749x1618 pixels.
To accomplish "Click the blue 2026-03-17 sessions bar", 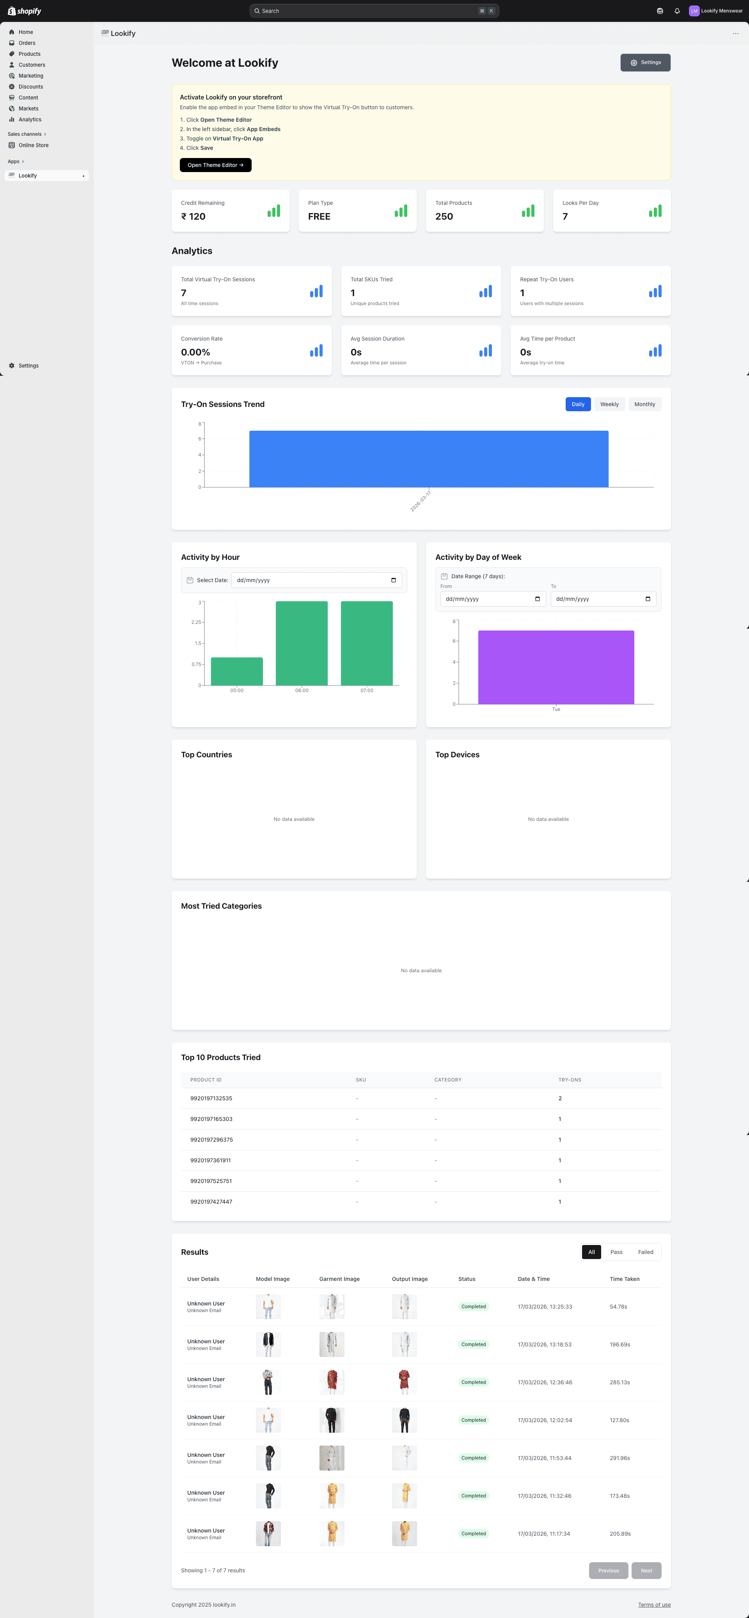I will pos(429,458).
